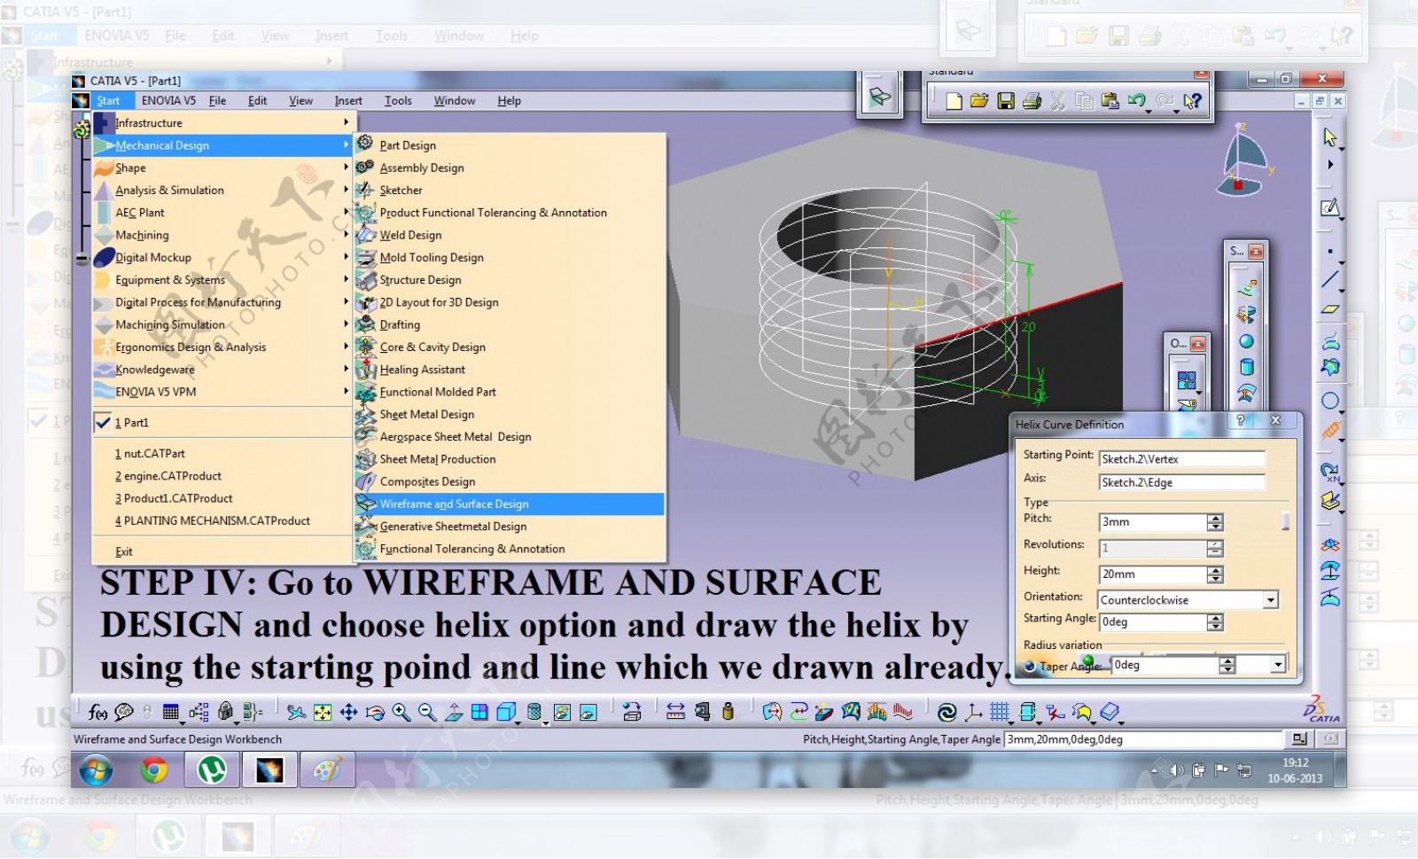The height and width of the screenshot is (859, 1418).
Task: Select the Plane tool in right toolbar
Action: tap(1330, 309)
